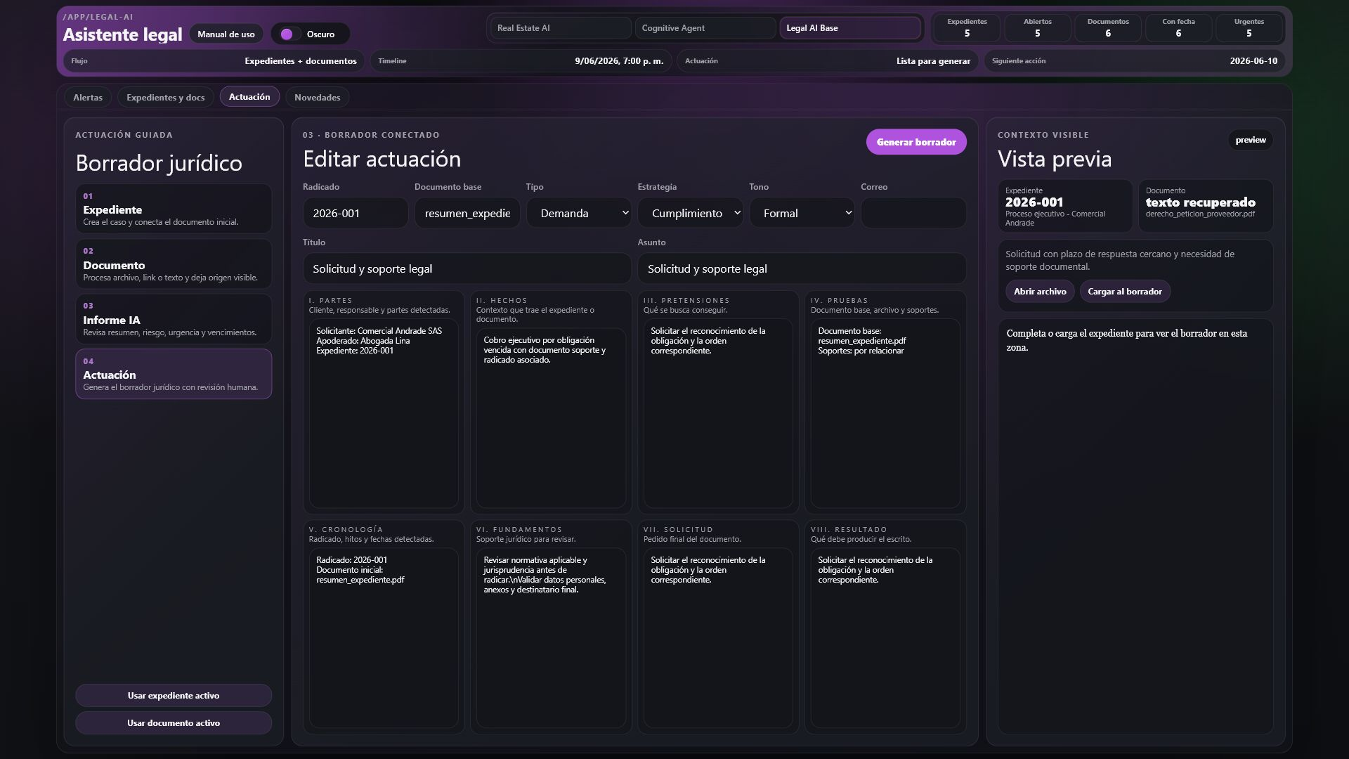Viewport: 1349px width, 759px height.
Task: Edit the VIII. Resultado text area
Action: (x=885, y=638)
